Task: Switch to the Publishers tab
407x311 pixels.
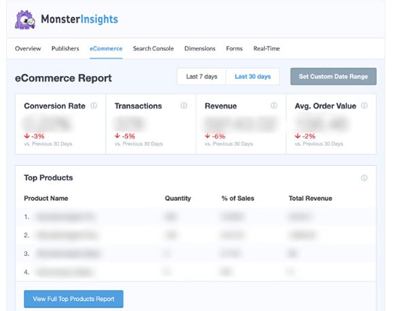Action: pyautogui.click(x=65, y=49)
